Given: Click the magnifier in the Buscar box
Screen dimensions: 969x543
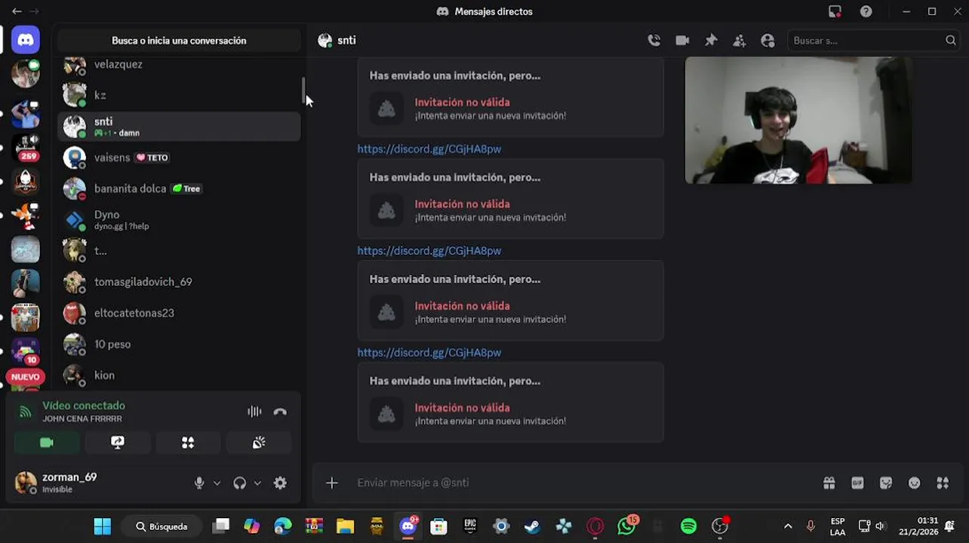Looking at the screenshot, I should tap(951, 41).
